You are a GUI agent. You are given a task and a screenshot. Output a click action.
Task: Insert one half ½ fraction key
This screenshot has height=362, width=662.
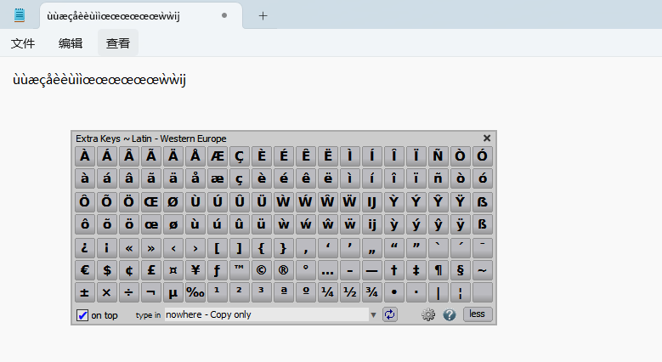(x=349, y=292)
